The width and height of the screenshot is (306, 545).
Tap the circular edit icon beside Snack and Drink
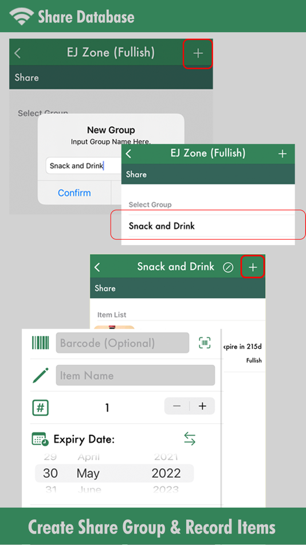[x=228, y=267]
